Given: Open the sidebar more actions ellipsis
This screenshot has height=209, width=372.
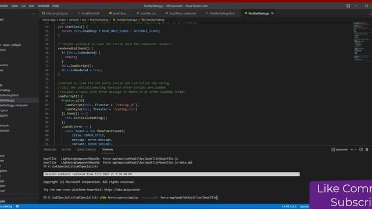Looking at the screenshot, I should (34, 13).
